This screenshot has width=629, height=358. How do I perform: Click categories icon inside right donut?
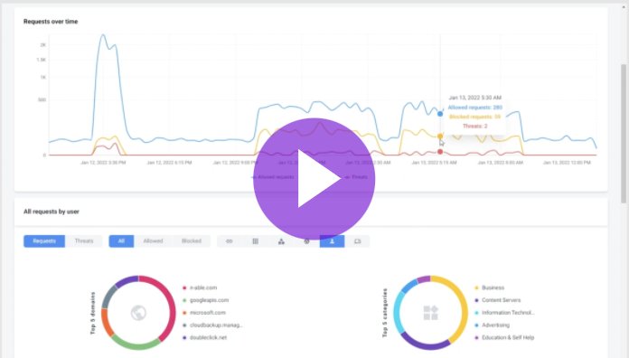click(x=430, y=313)
